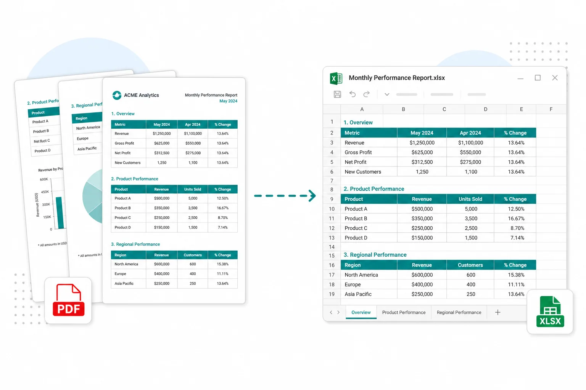The height and width of the screenshot is (390, 586).
Task: Select spreadsheet cell '$625,000'
Action: pos(422,152)
